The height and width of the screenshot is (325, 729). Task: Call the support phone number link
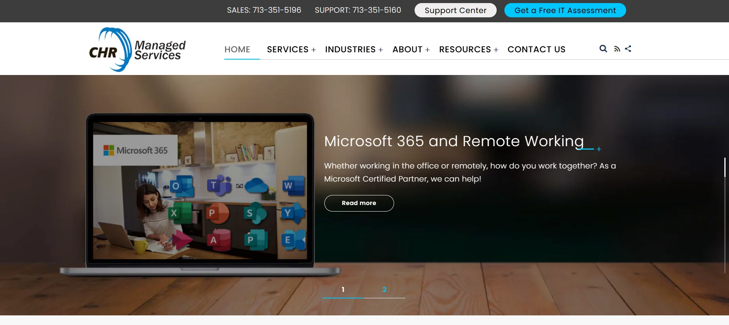tap(376, 10)
